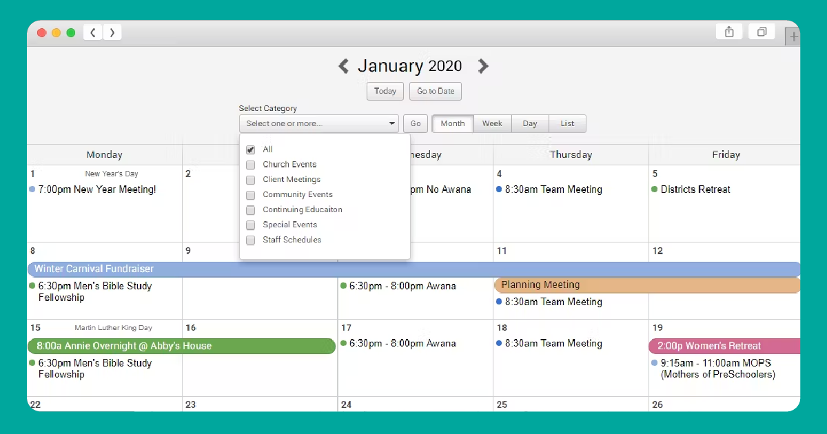This screenshot has width=827, height=434.
Task: Open Awana event on the 10th
Action: click(398, 286)
